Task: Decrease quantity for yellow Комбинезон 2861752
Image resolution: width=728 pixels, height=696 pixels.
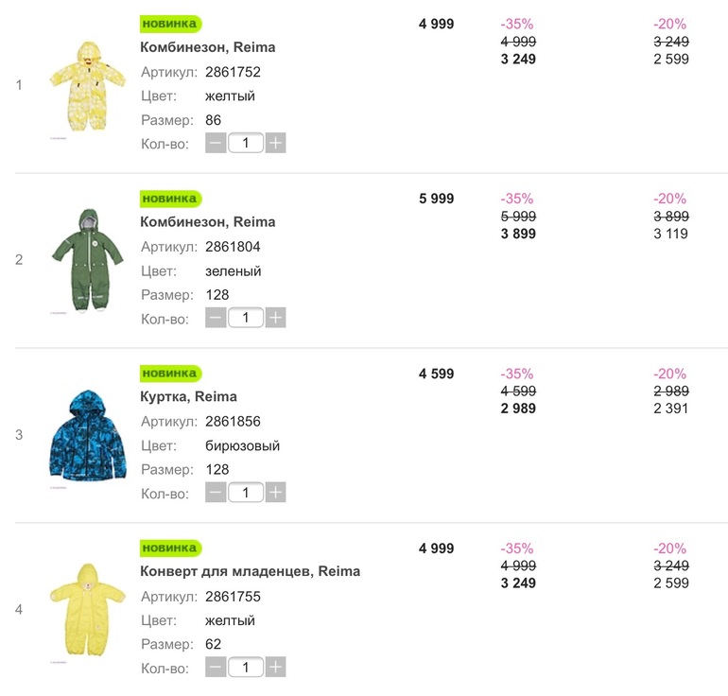Action: tap(216, 144)
